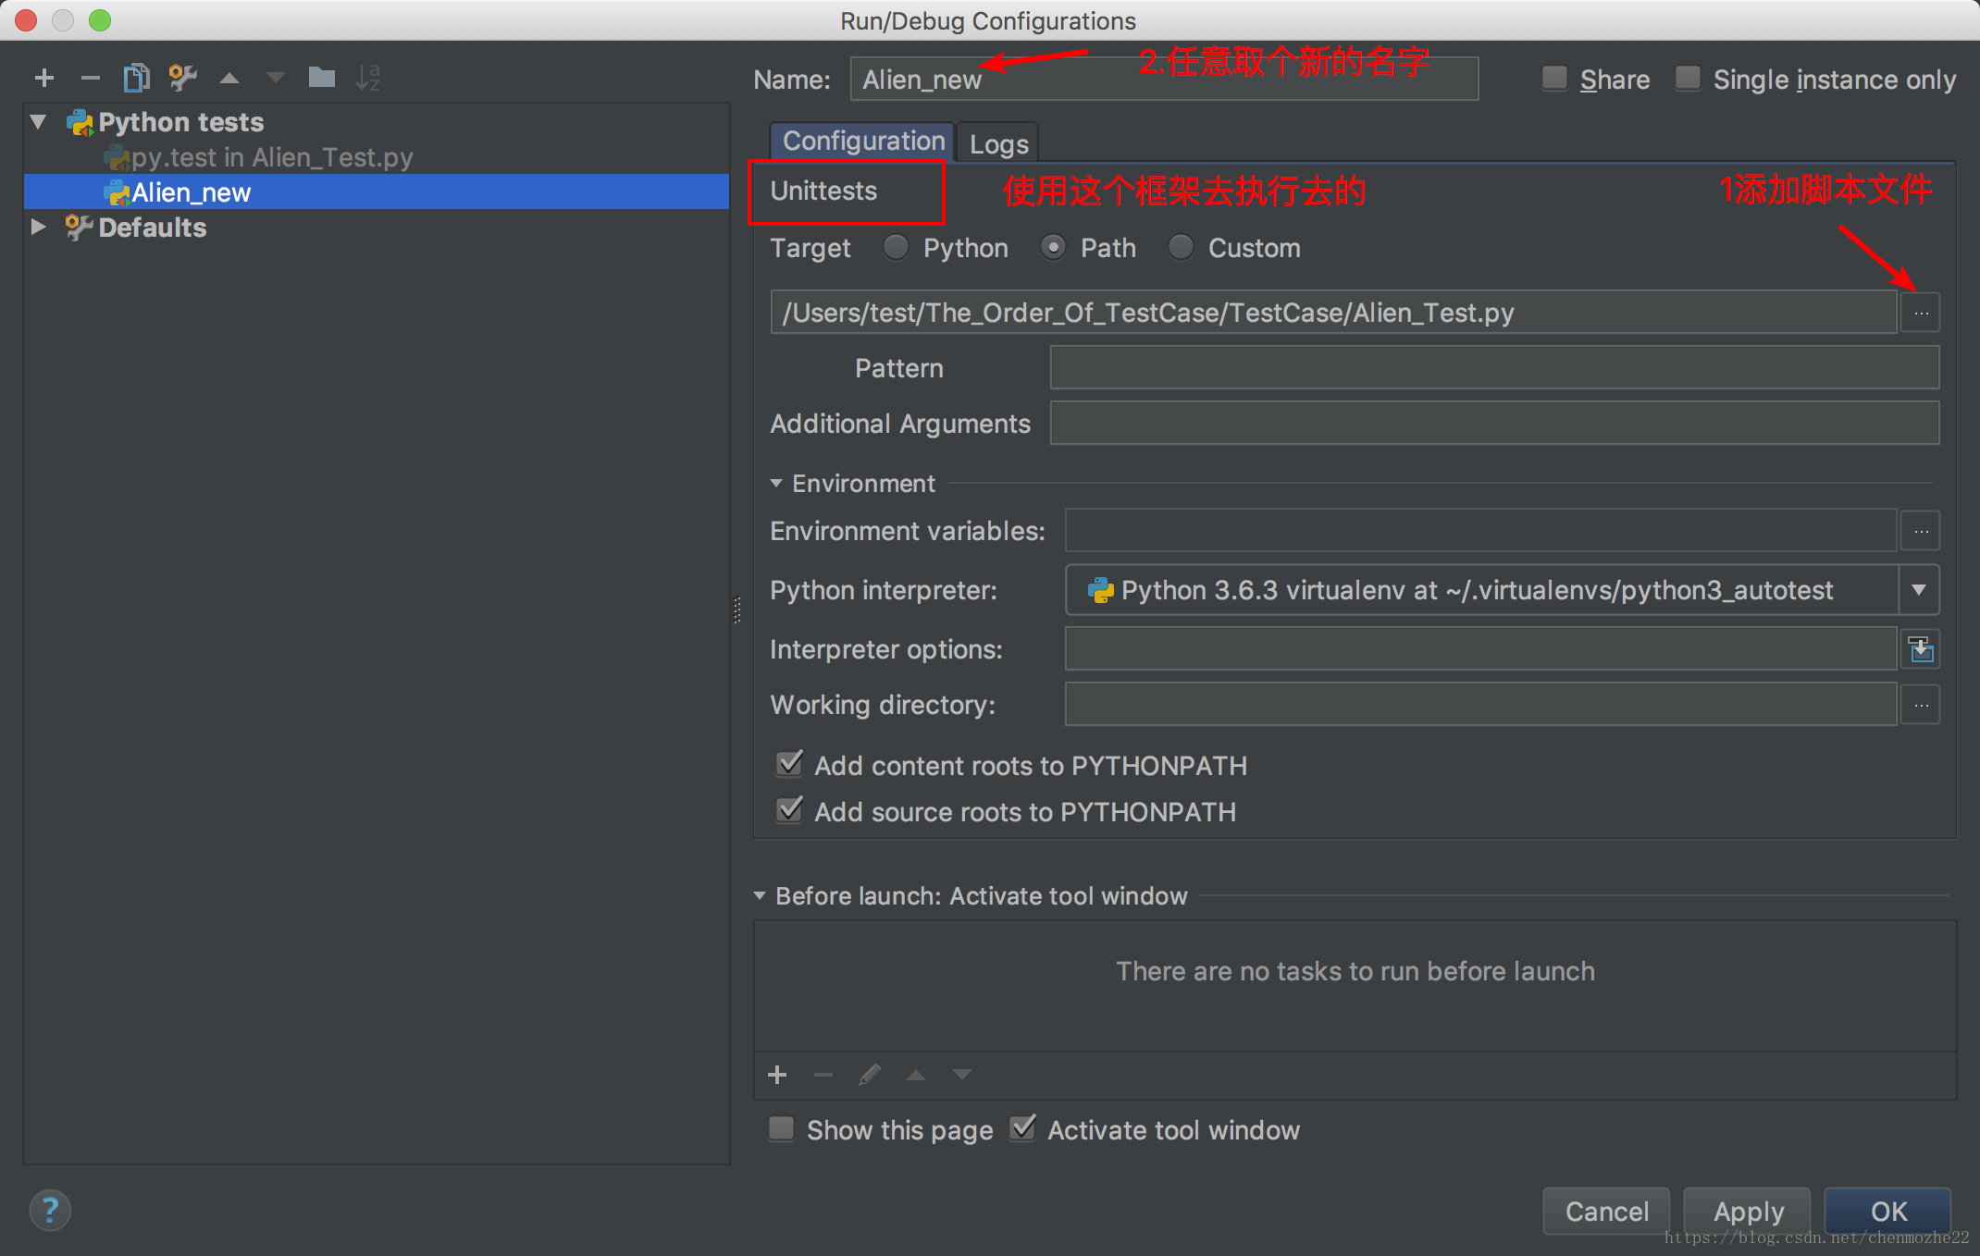
Task: Expand the Before launch section
Action: [761, 897]
